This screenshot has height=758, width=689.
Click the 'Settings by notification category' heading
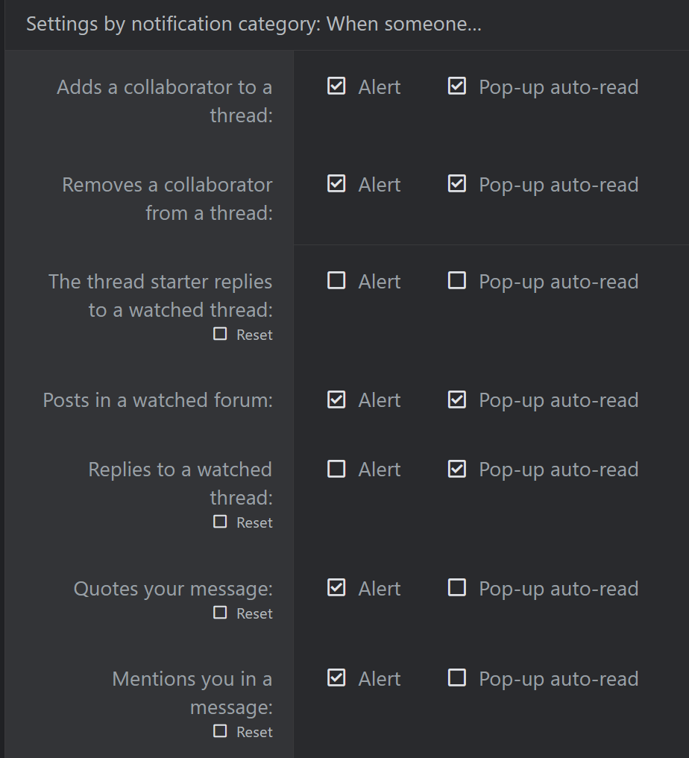(254, 24)
